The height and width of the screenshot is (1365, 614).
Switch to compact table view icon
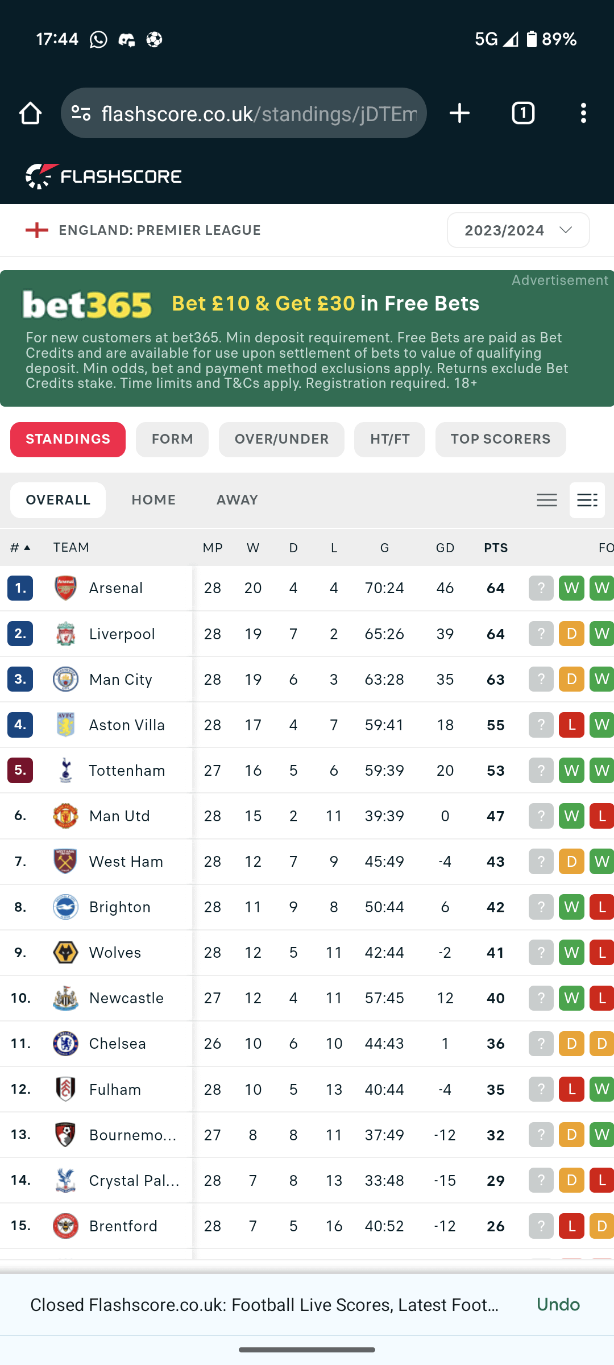tap(547, 500)
